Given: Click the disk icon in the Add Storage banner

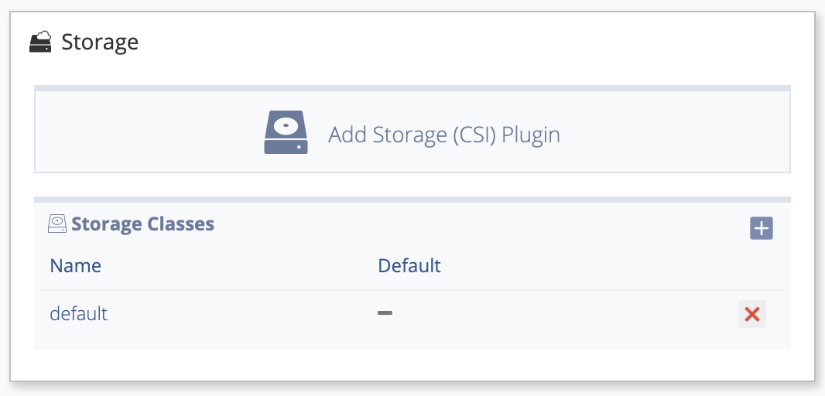Looking at the screenshot, I should coord(286,132).
